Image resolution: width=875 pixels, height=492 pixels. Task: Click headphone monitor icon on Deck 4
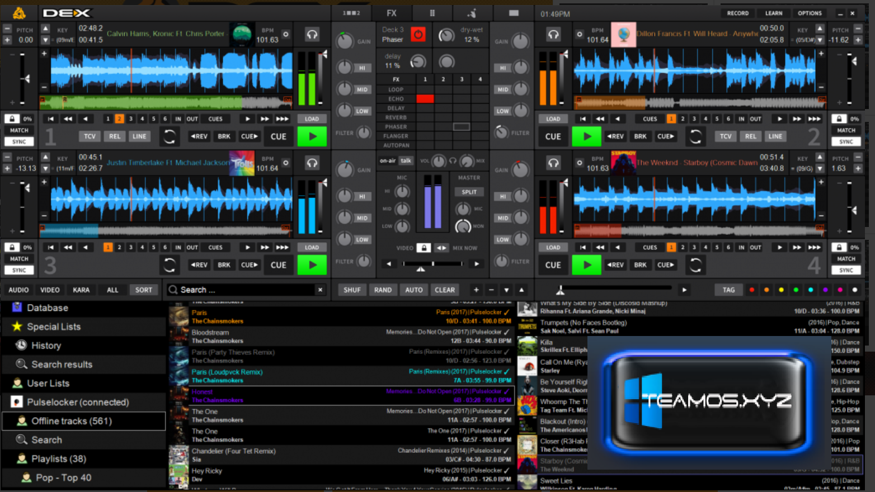553,163
